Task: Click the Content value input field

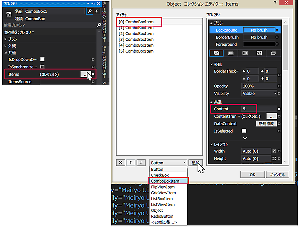Action: tap(257, 109)
